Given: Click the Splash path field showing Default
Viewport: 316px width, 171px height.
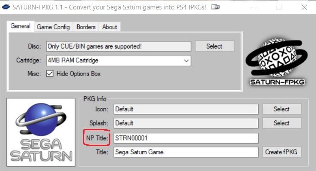Looking at the screenshot, I should click(186, 123).
